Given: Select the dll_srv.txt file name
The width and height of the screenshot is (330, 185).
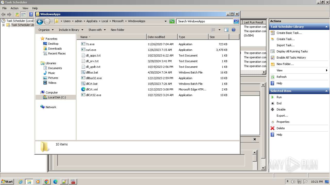Looking at the screenshot, I should [92, 61].
